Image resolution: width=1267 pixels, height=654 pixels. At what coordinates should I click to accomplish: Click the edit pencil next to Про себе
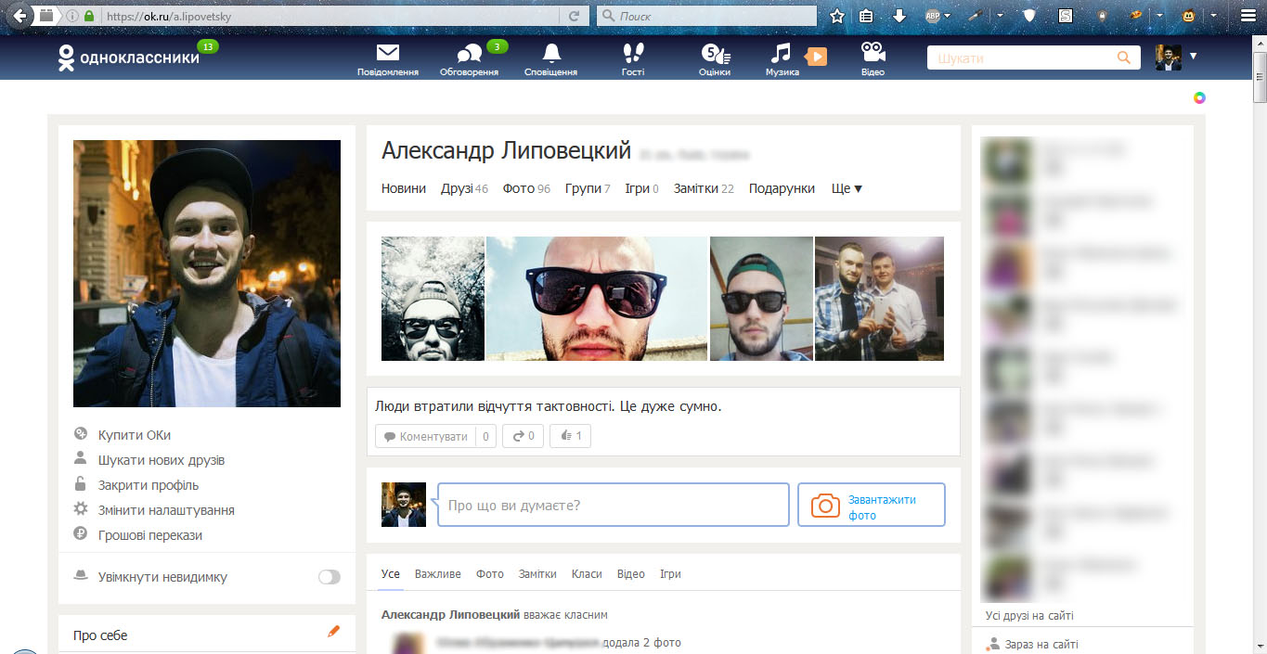[333, 632]
